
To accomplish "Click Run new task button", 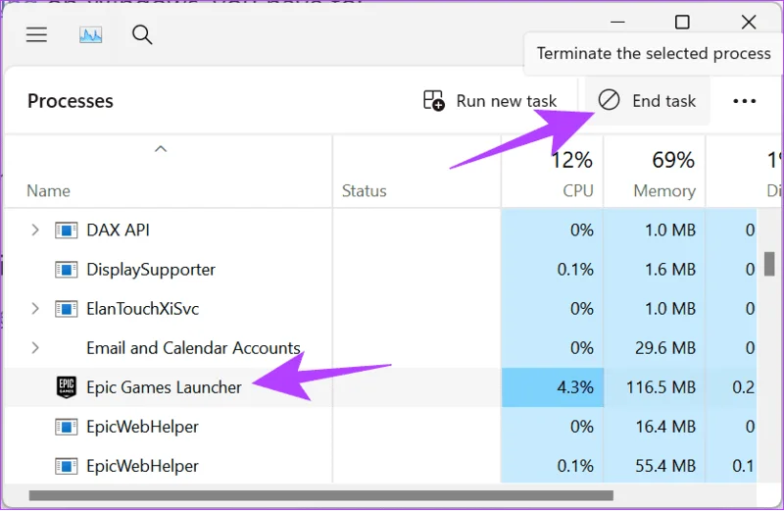I will click(489, 101).
